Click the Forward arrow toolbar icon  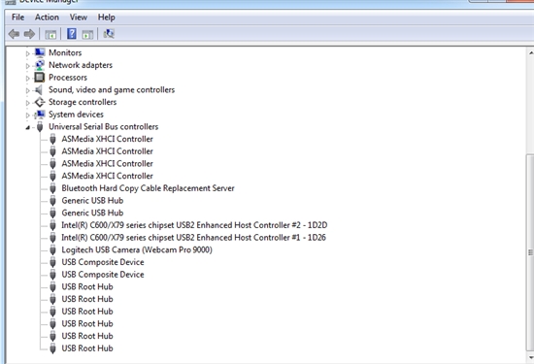29,34
